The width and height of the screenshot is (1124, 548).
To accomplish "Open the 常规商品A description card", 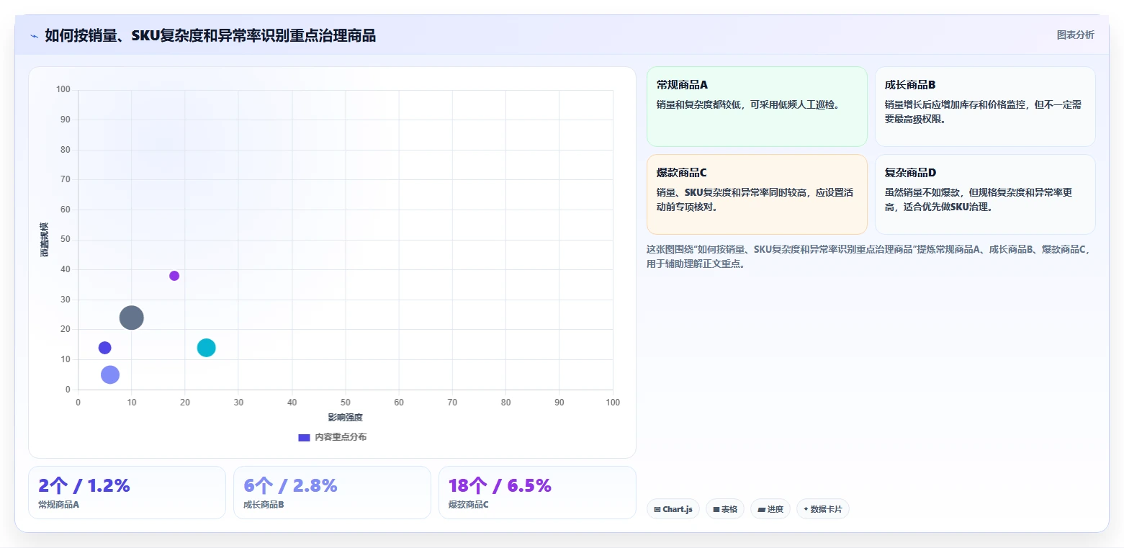I will click(757, 107).
